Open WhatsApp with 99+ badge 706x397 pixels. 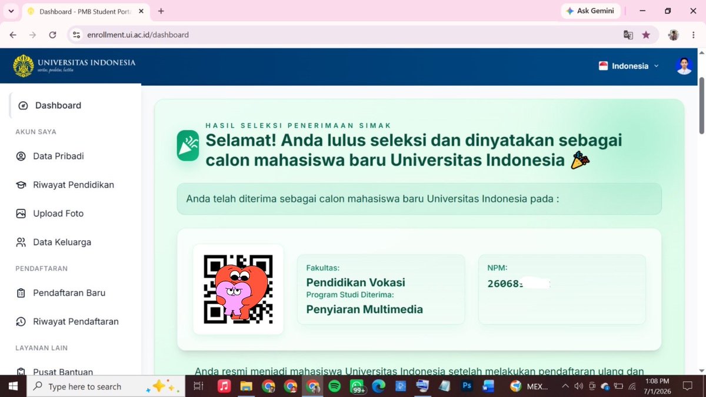(x=357, y=386)
